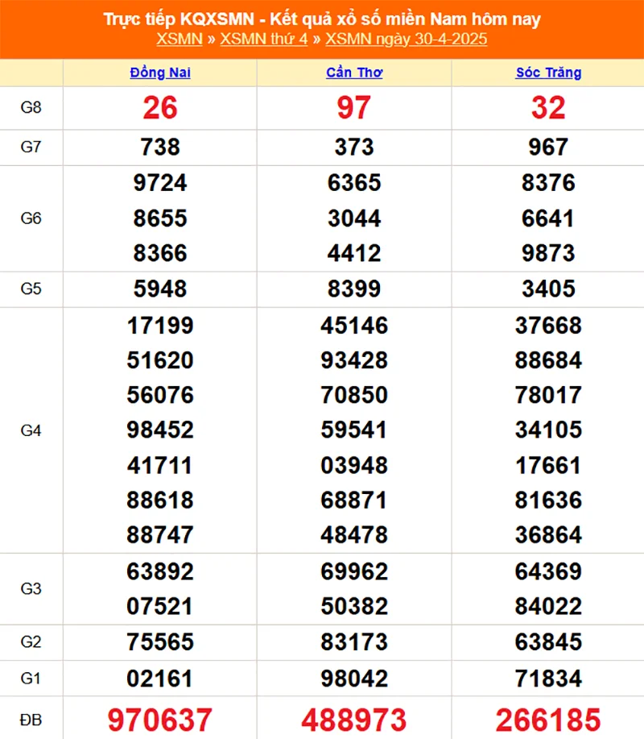644x739 pixels.
Task: Select the red G8 number 32
Action: [x=548, y=108]
